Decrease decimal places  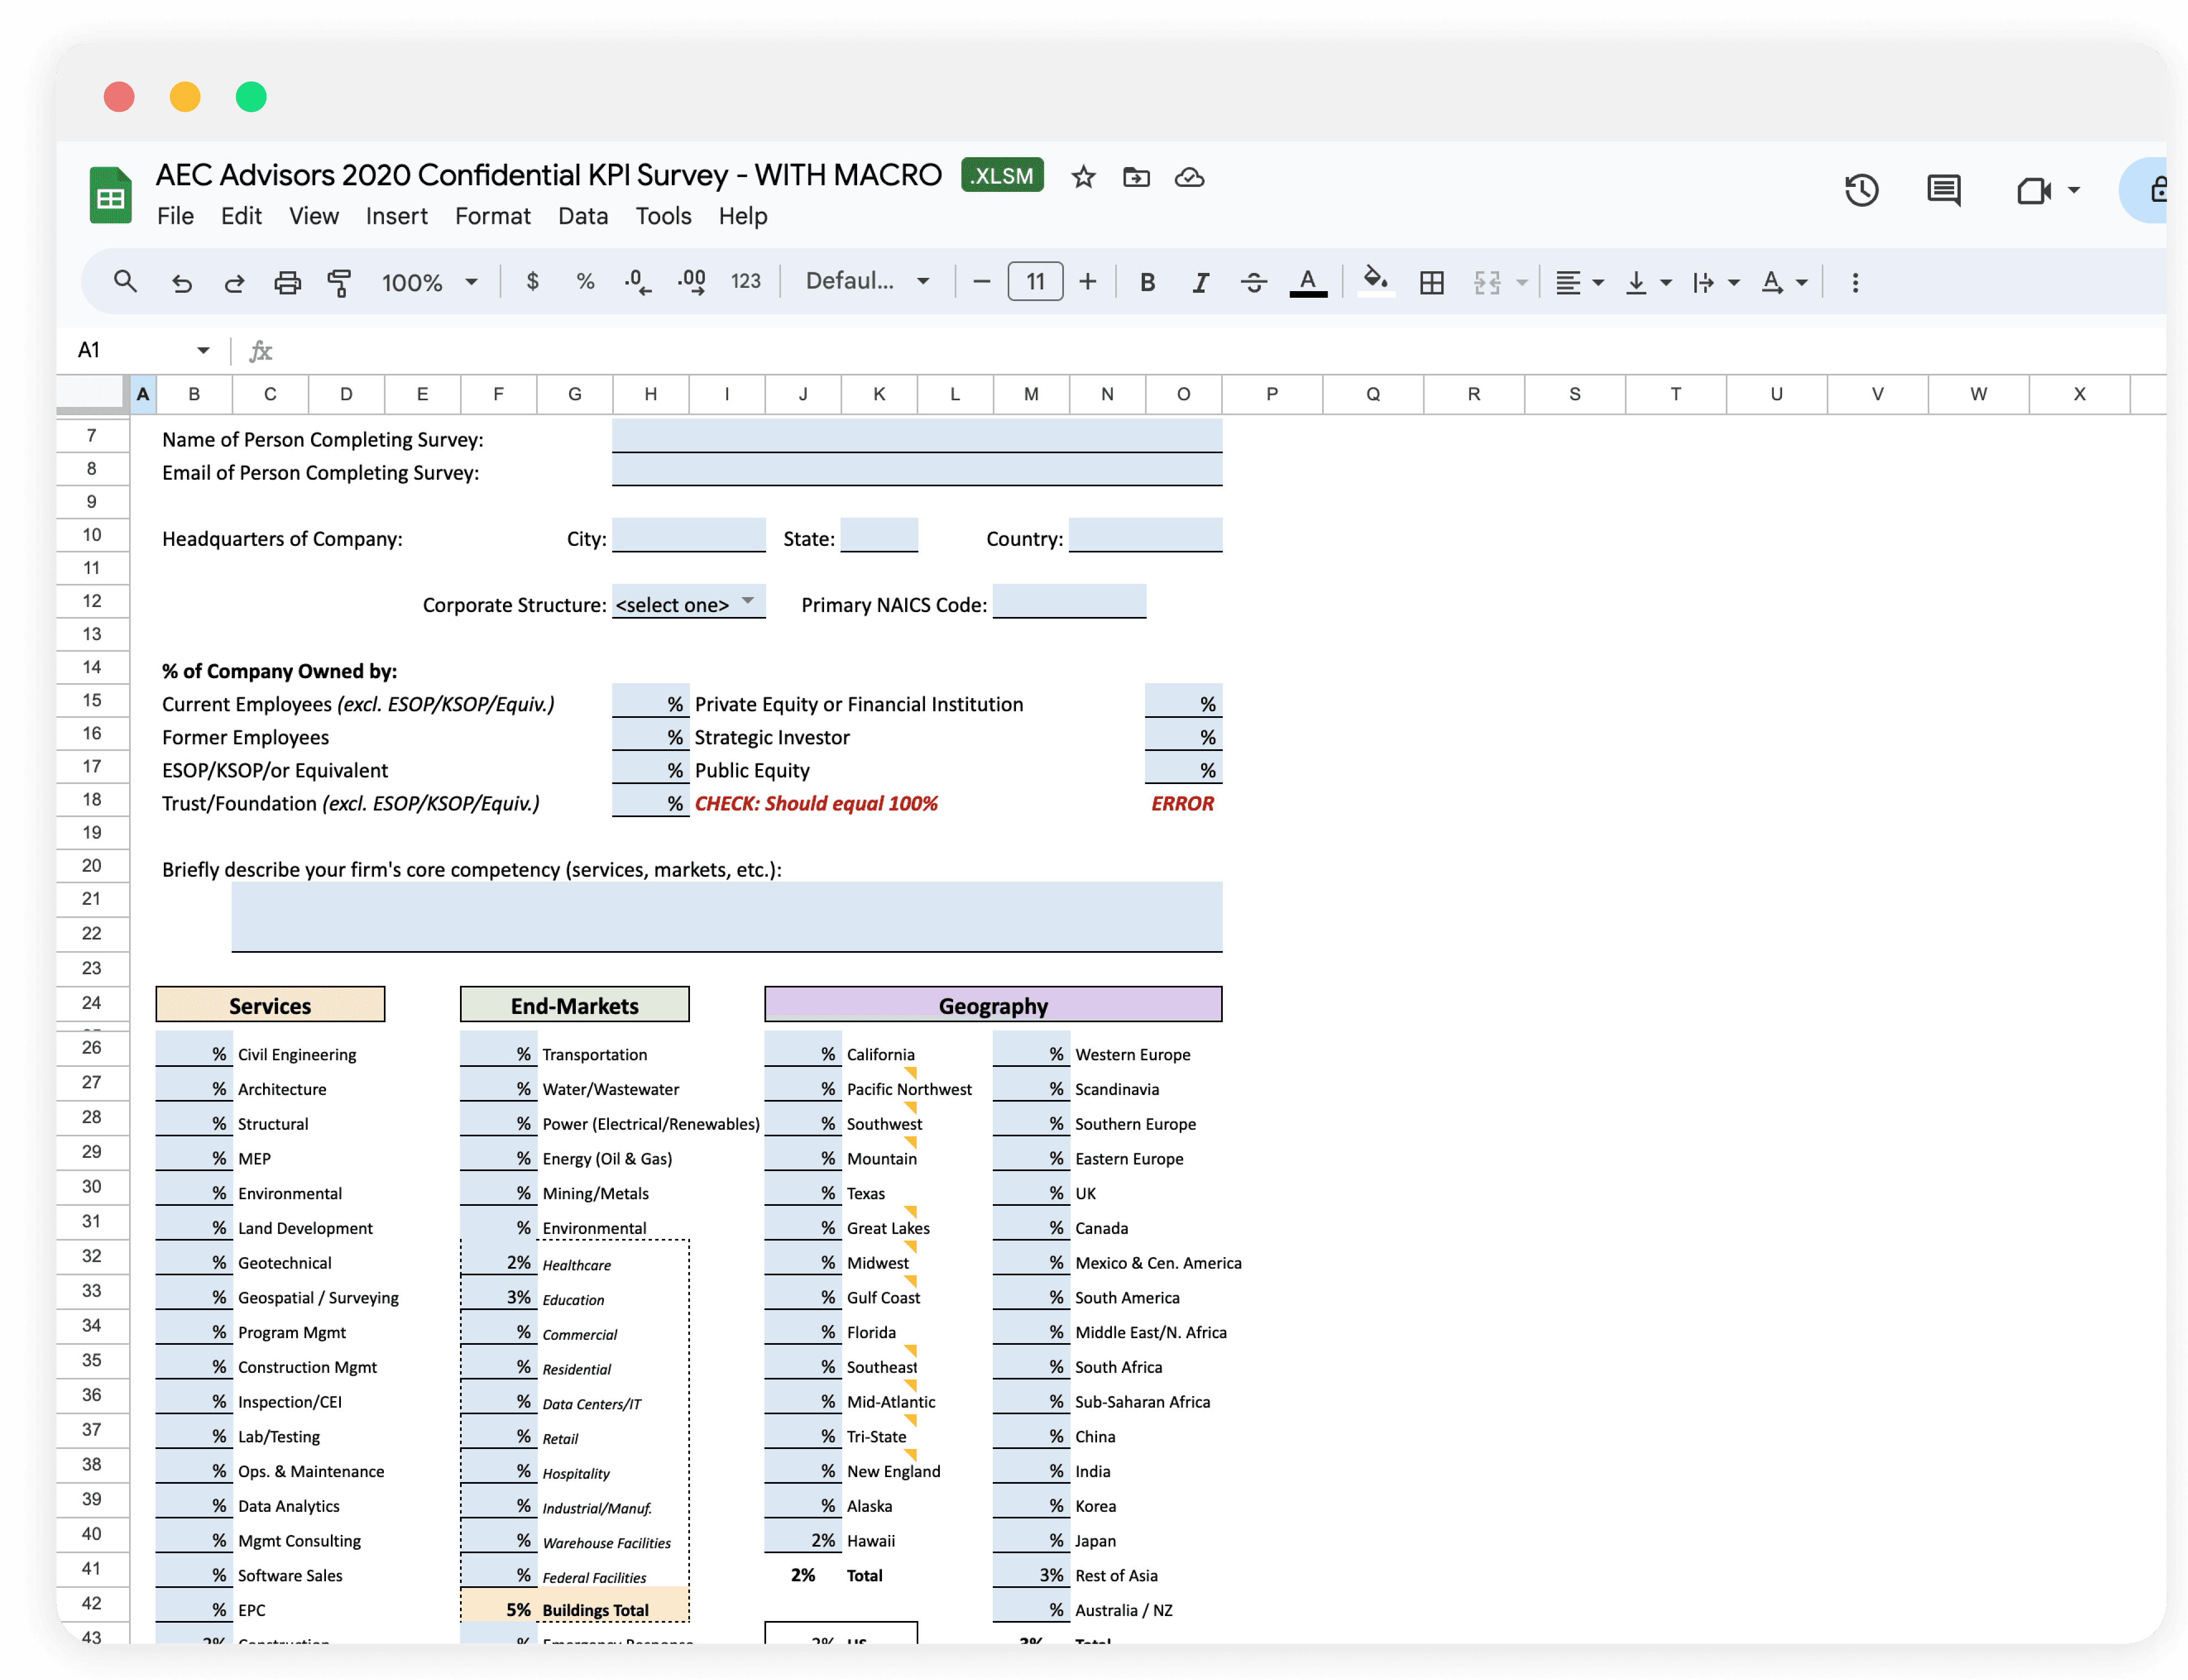637,282
